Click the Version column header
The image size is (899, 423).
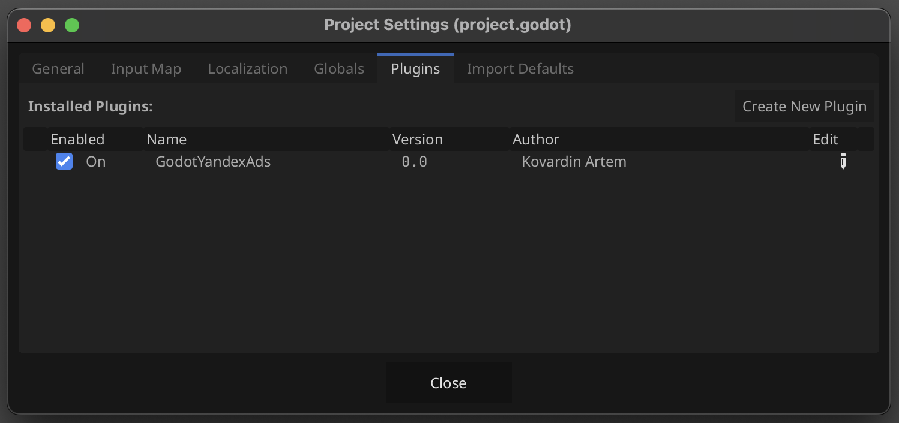(418, 140)
